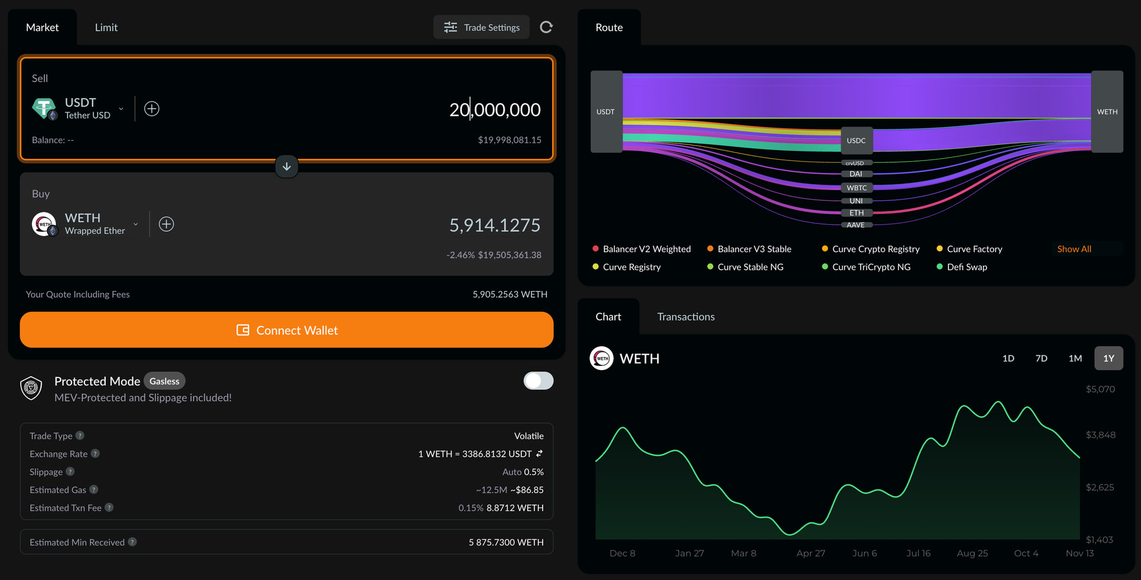Screen dimensions: 1141x580
Task: Refresh the quote with the reload icon
Action: [546, 27]
